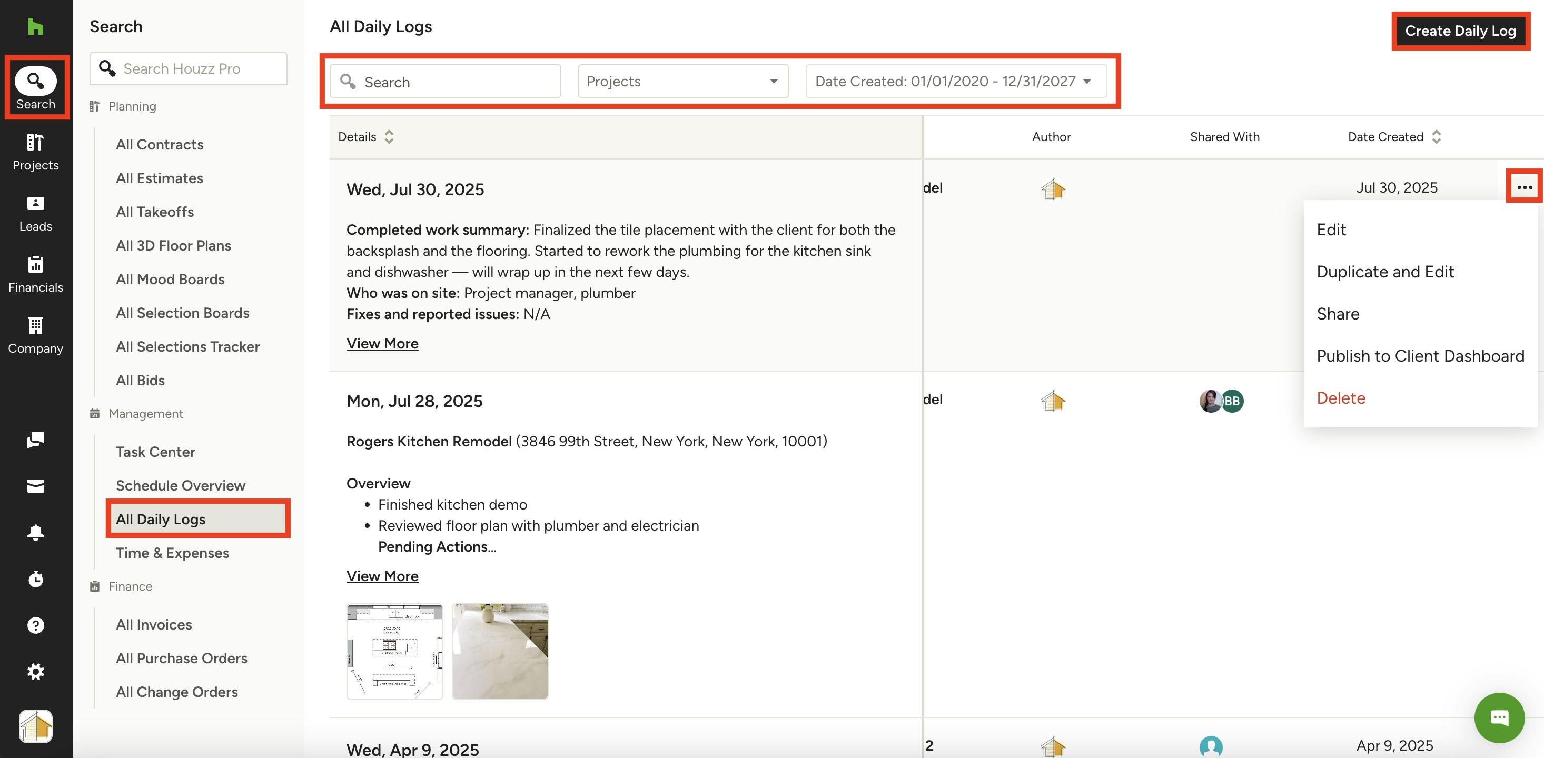The height and width of the screenshot is (758, 1544).
Task: Open the time tracker stopwatch icon
Action: (35, 579)
